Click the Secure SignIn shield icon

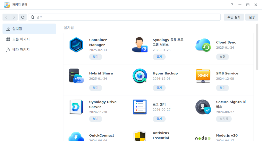point(203,107)
